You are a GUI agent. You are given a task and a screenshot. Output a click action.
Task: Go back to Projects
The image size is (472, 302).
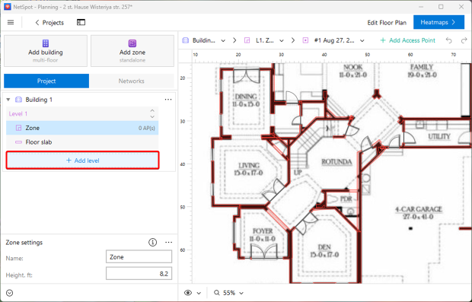(x=49, y=23)
